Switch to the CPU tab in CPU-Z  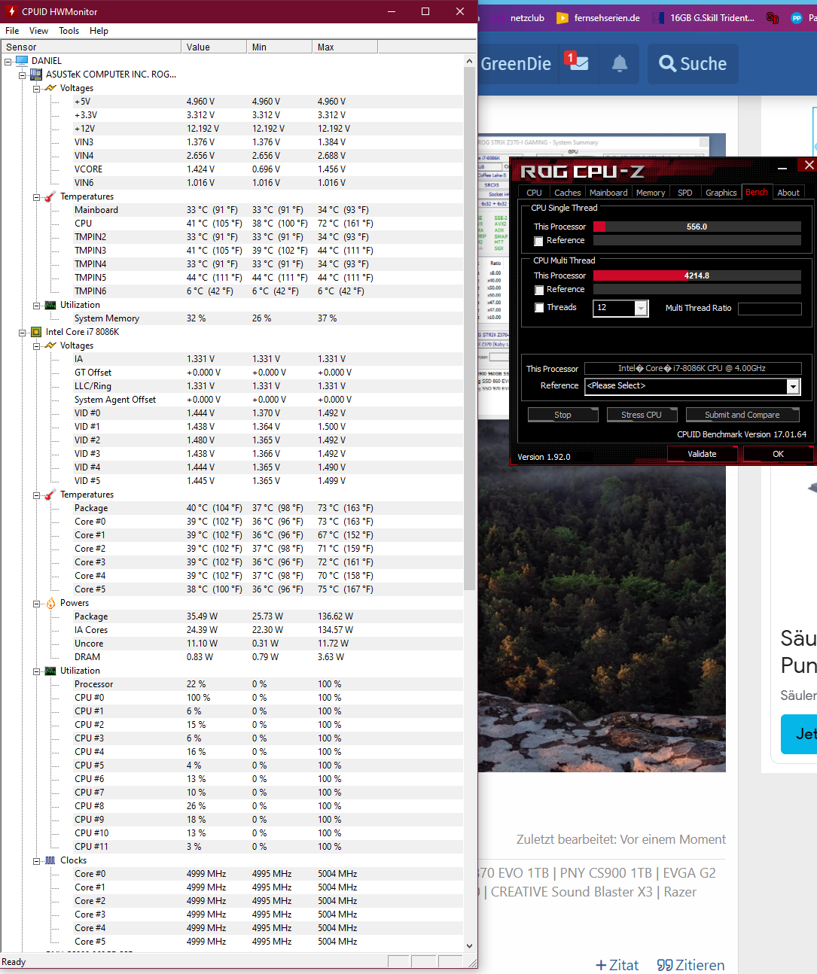point(534,193)
